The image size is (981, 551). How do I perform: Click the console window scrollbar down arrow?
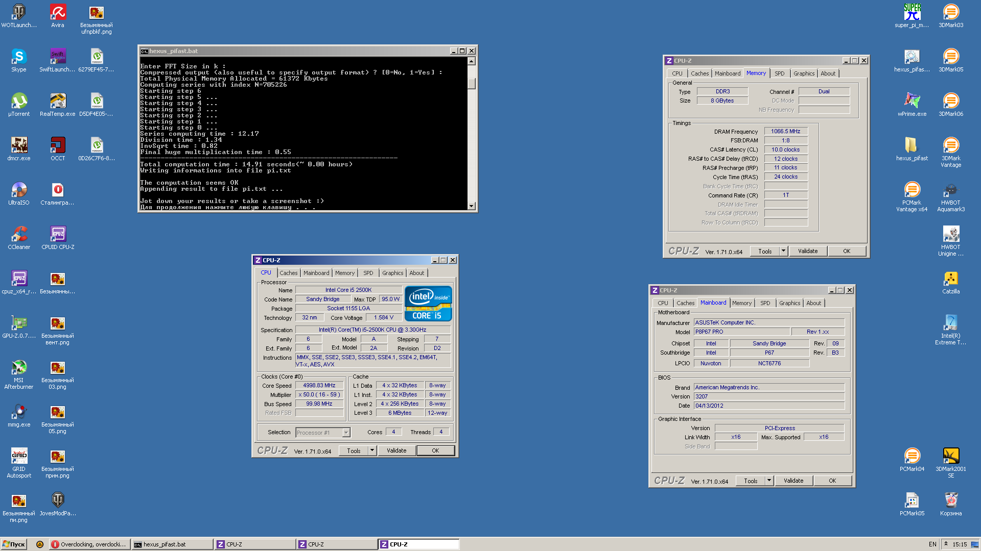tap(472, 206)
